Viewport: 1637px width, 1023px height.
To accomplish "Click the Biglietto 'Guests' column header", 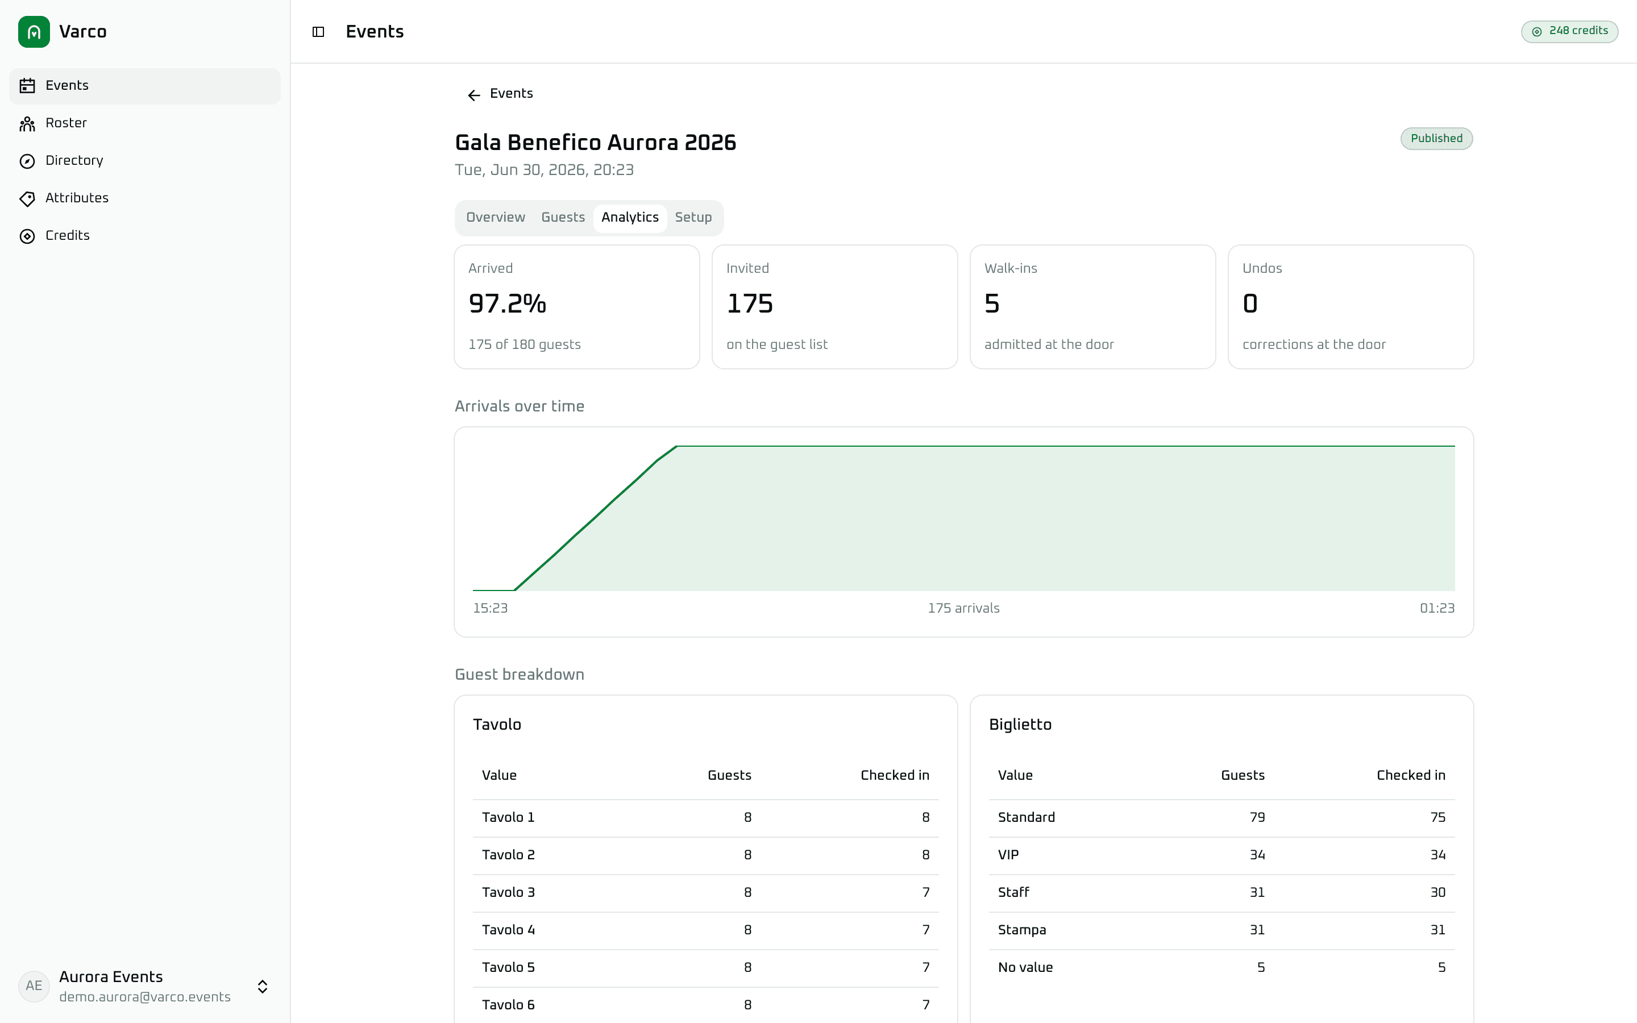I will [x=1243, y=775].
